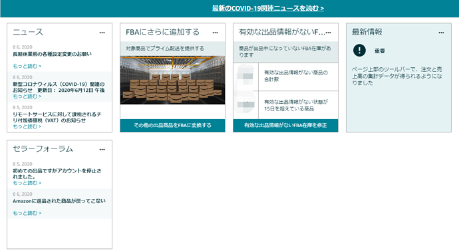459x251 pixels.
Task: Read more on the アカウントを停止されました forum post
Action: click(27, 183)
